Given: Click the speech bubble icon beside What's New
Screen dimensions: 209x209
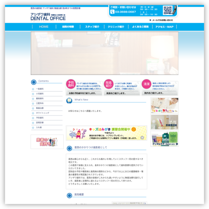Looking at the screenshot, I should point(69,101).
